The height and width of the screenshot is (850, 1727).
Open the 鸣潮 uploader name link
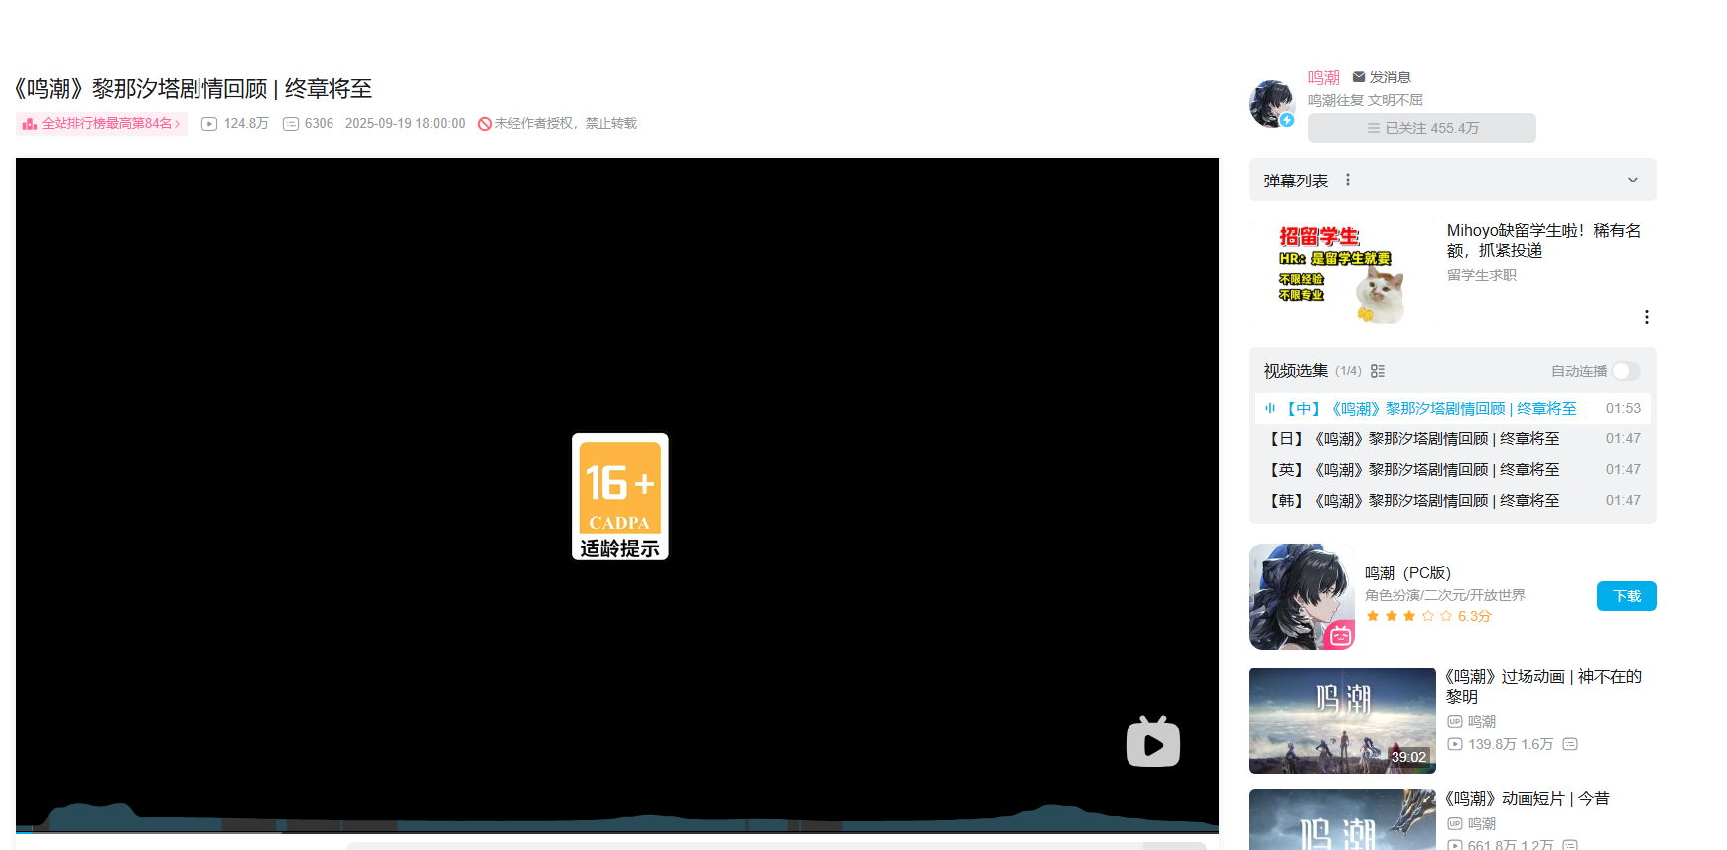(x=1324, y=77)
